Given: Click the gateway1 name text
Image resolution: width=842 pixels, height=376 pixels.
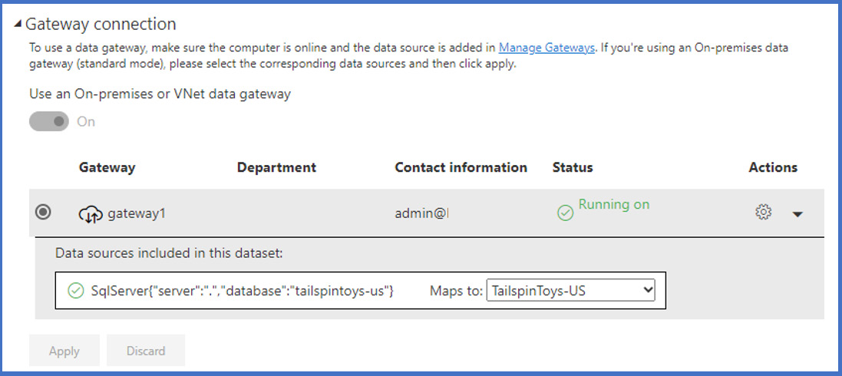Looking at the screenshot, I should pos(136,213).
